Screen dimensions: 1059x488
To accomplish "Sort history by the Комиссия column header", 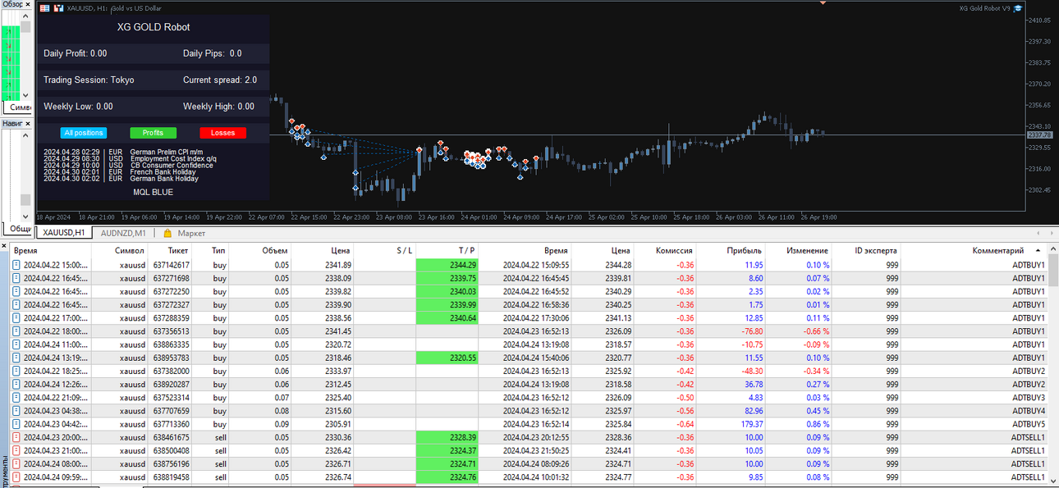I will (665, 250).
